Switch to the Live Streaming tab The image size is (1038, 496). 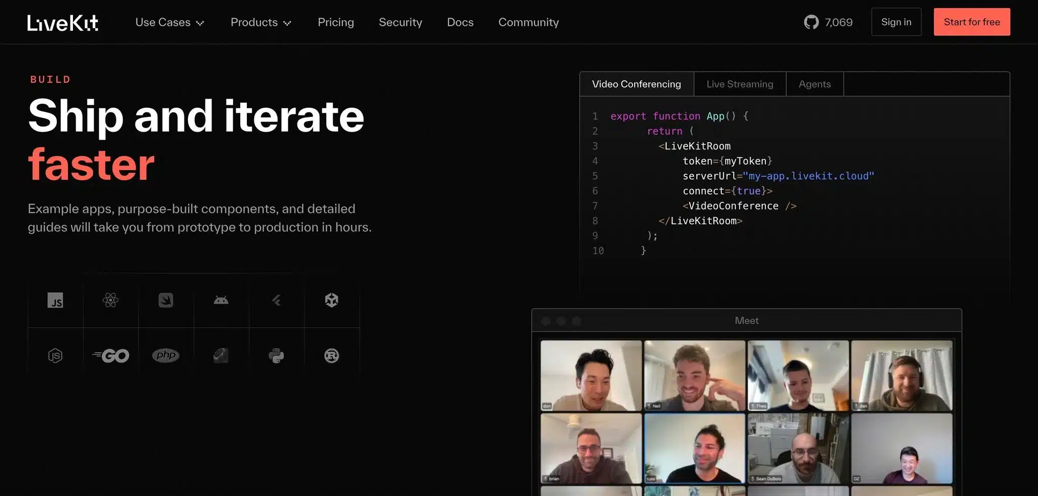[740, 84]
